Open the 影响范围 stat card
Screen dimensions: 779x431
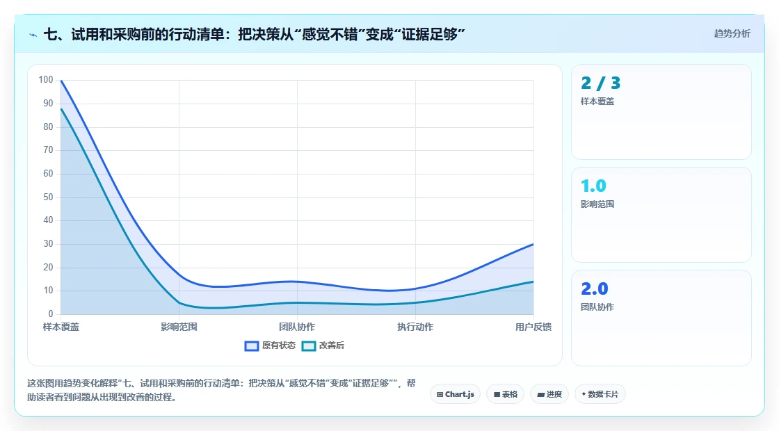click(x=661, y=215)
